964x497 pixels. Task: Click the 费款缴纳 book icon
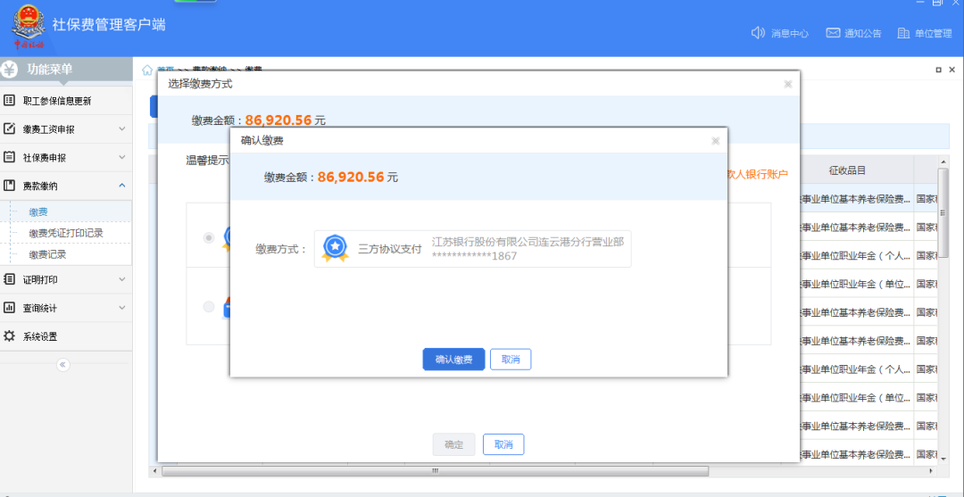(x=9, y=185)
